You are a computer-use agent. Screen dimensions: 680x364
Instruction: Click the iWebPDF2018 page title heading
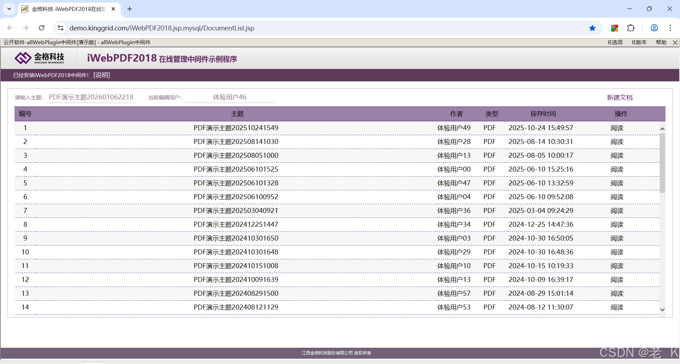coord(162,58)
